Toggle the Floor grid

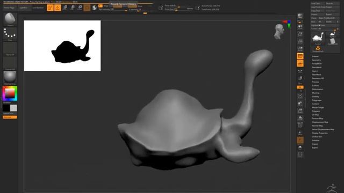(x=300, y=63)
